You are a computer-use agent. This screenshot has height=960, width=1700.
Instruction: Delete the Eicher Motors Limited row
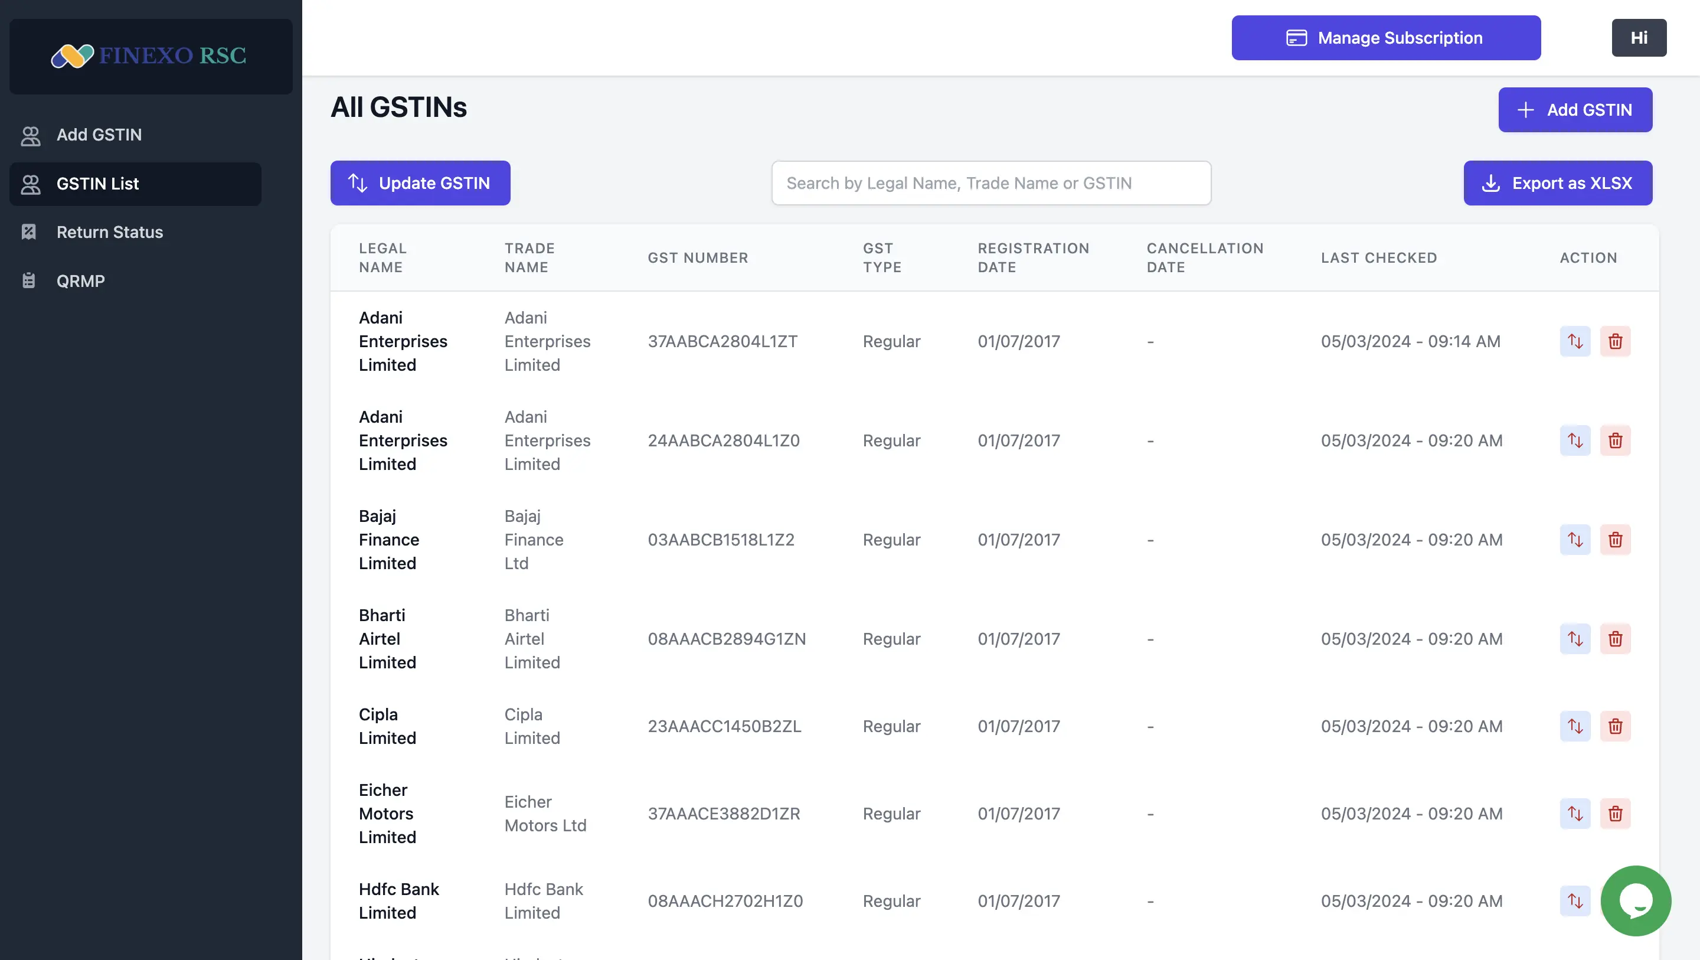pyautogui.click(x=1615, y=814)
